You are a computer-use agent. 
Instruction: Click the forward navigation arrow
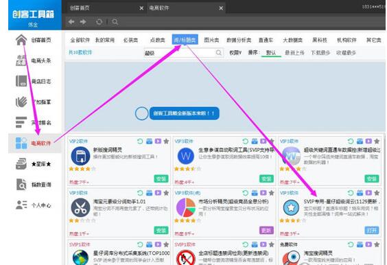(x=83, y=22)
